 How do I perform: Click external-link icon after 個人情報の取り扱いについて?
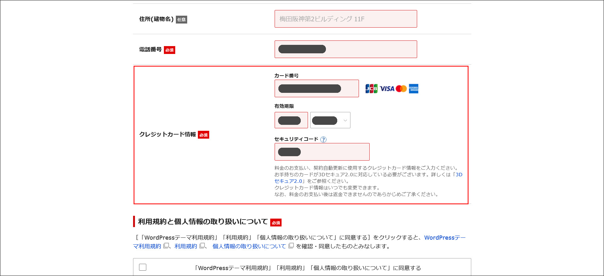pos(291,246)
